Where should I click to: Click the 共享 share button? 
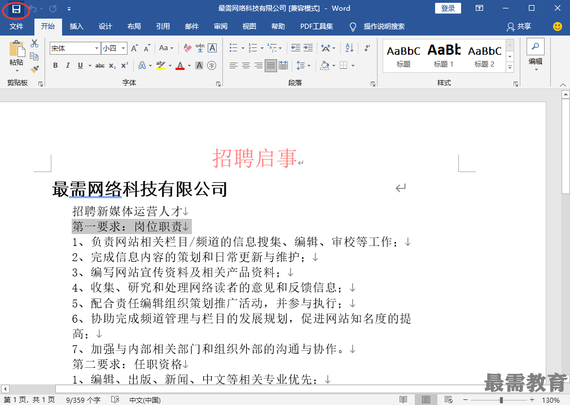pyautogui.click(x=519, y=26)
